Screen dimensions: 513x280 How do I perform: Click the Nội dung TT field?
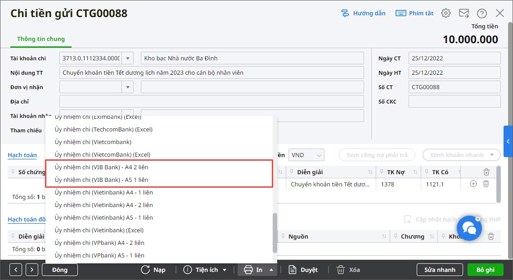[211, 72]
